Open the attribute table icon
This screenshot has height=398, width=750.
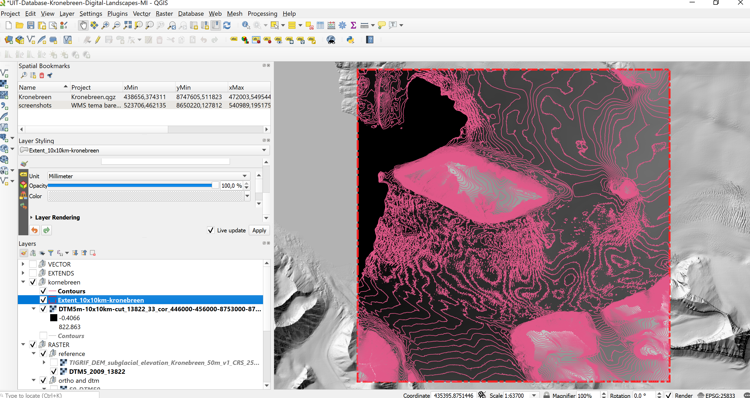[x=320, y=25]
